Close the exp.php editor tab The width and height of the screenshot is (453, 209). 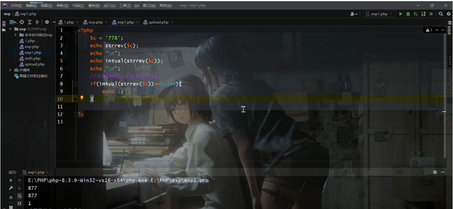106,22
